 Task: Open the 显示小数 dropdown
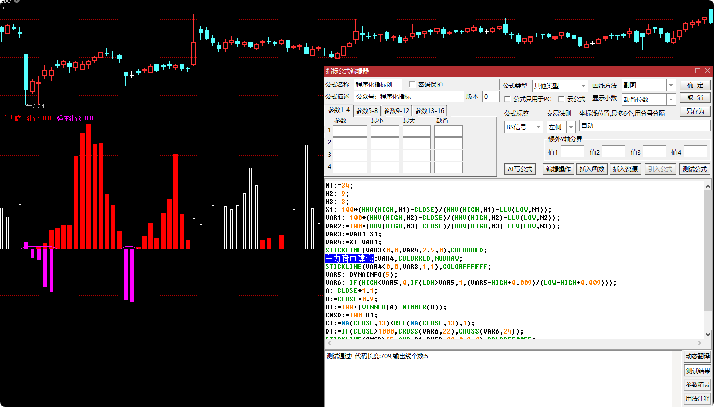671,99
